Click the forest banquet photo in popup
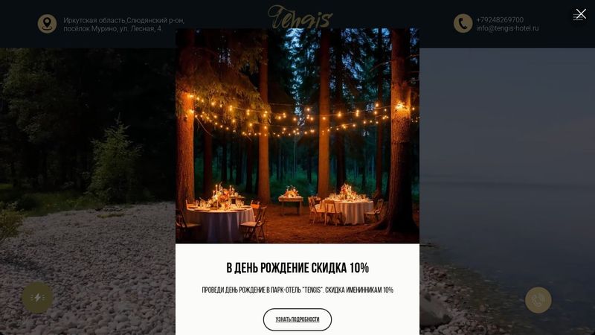 (x=297, y=135)
